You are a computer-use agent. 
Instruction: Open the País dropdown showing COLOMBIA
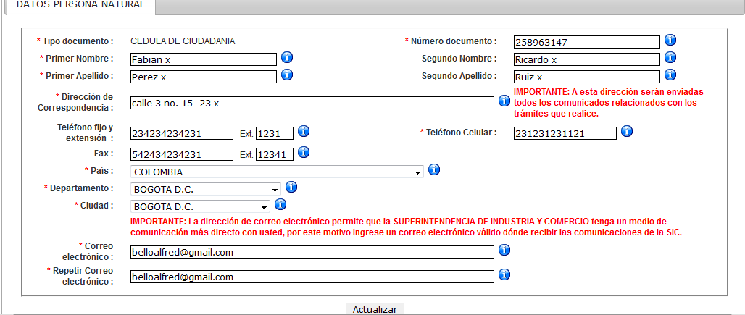tap(277, 172)
